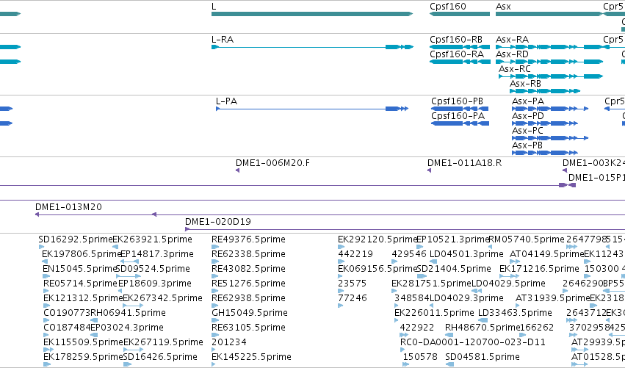This screenshot has height=368, width=625.
Task: Click the 442219 EST label
Action: coord(355,254)
